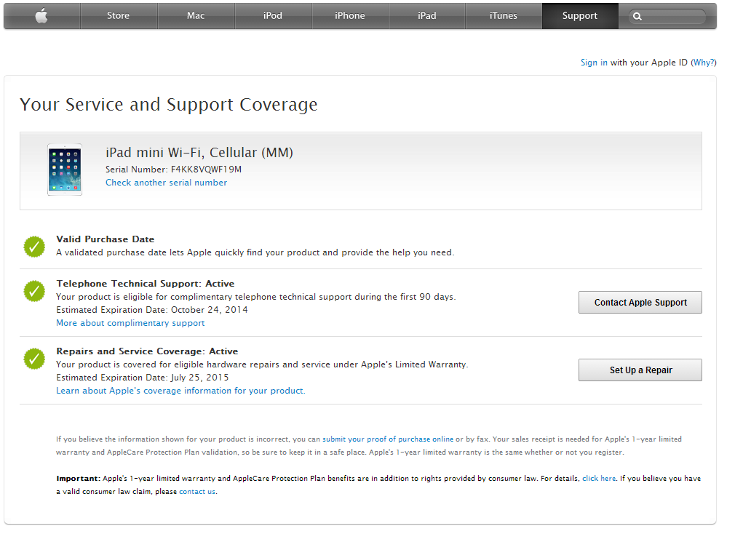Select the Support tab
The width and height of the screenshot is (751, 542).
pos(580,16)
